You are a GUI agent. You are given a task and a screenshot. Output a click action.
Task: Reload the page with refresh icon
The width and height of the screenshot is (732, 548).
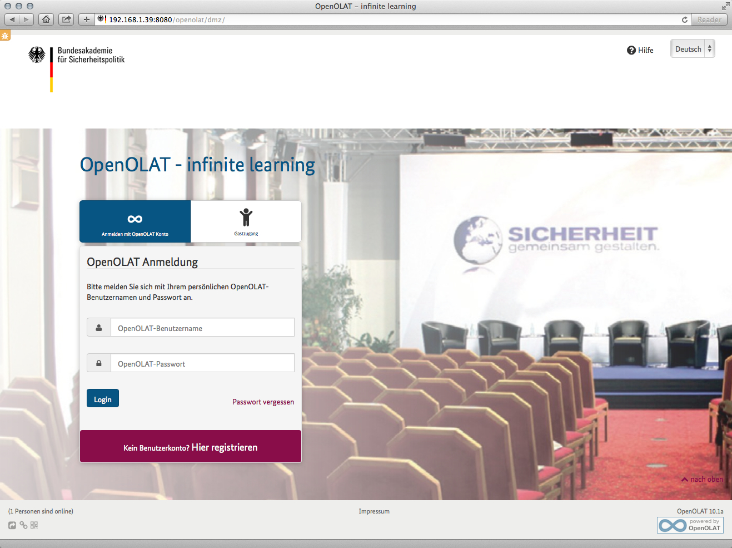pyautogui.click(x=685, y=19)
